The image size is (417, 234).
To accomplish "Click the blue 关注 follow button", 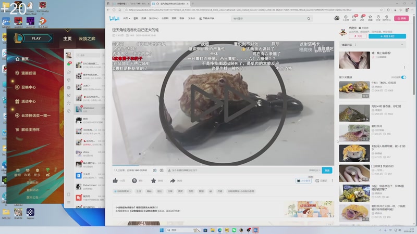I will 387,36.
